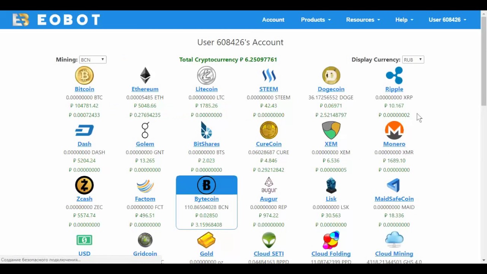Expand the Resources menu

tap(363, 20)
